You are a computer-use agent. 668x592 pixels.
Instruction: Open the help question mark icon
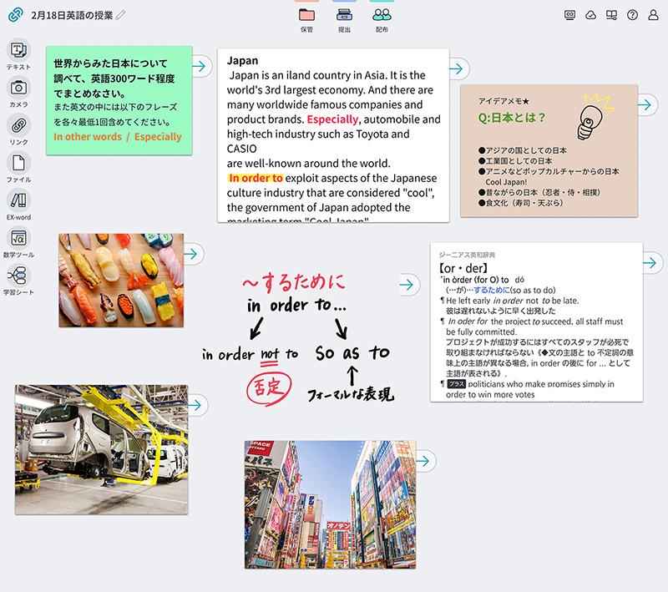point(632,15)
